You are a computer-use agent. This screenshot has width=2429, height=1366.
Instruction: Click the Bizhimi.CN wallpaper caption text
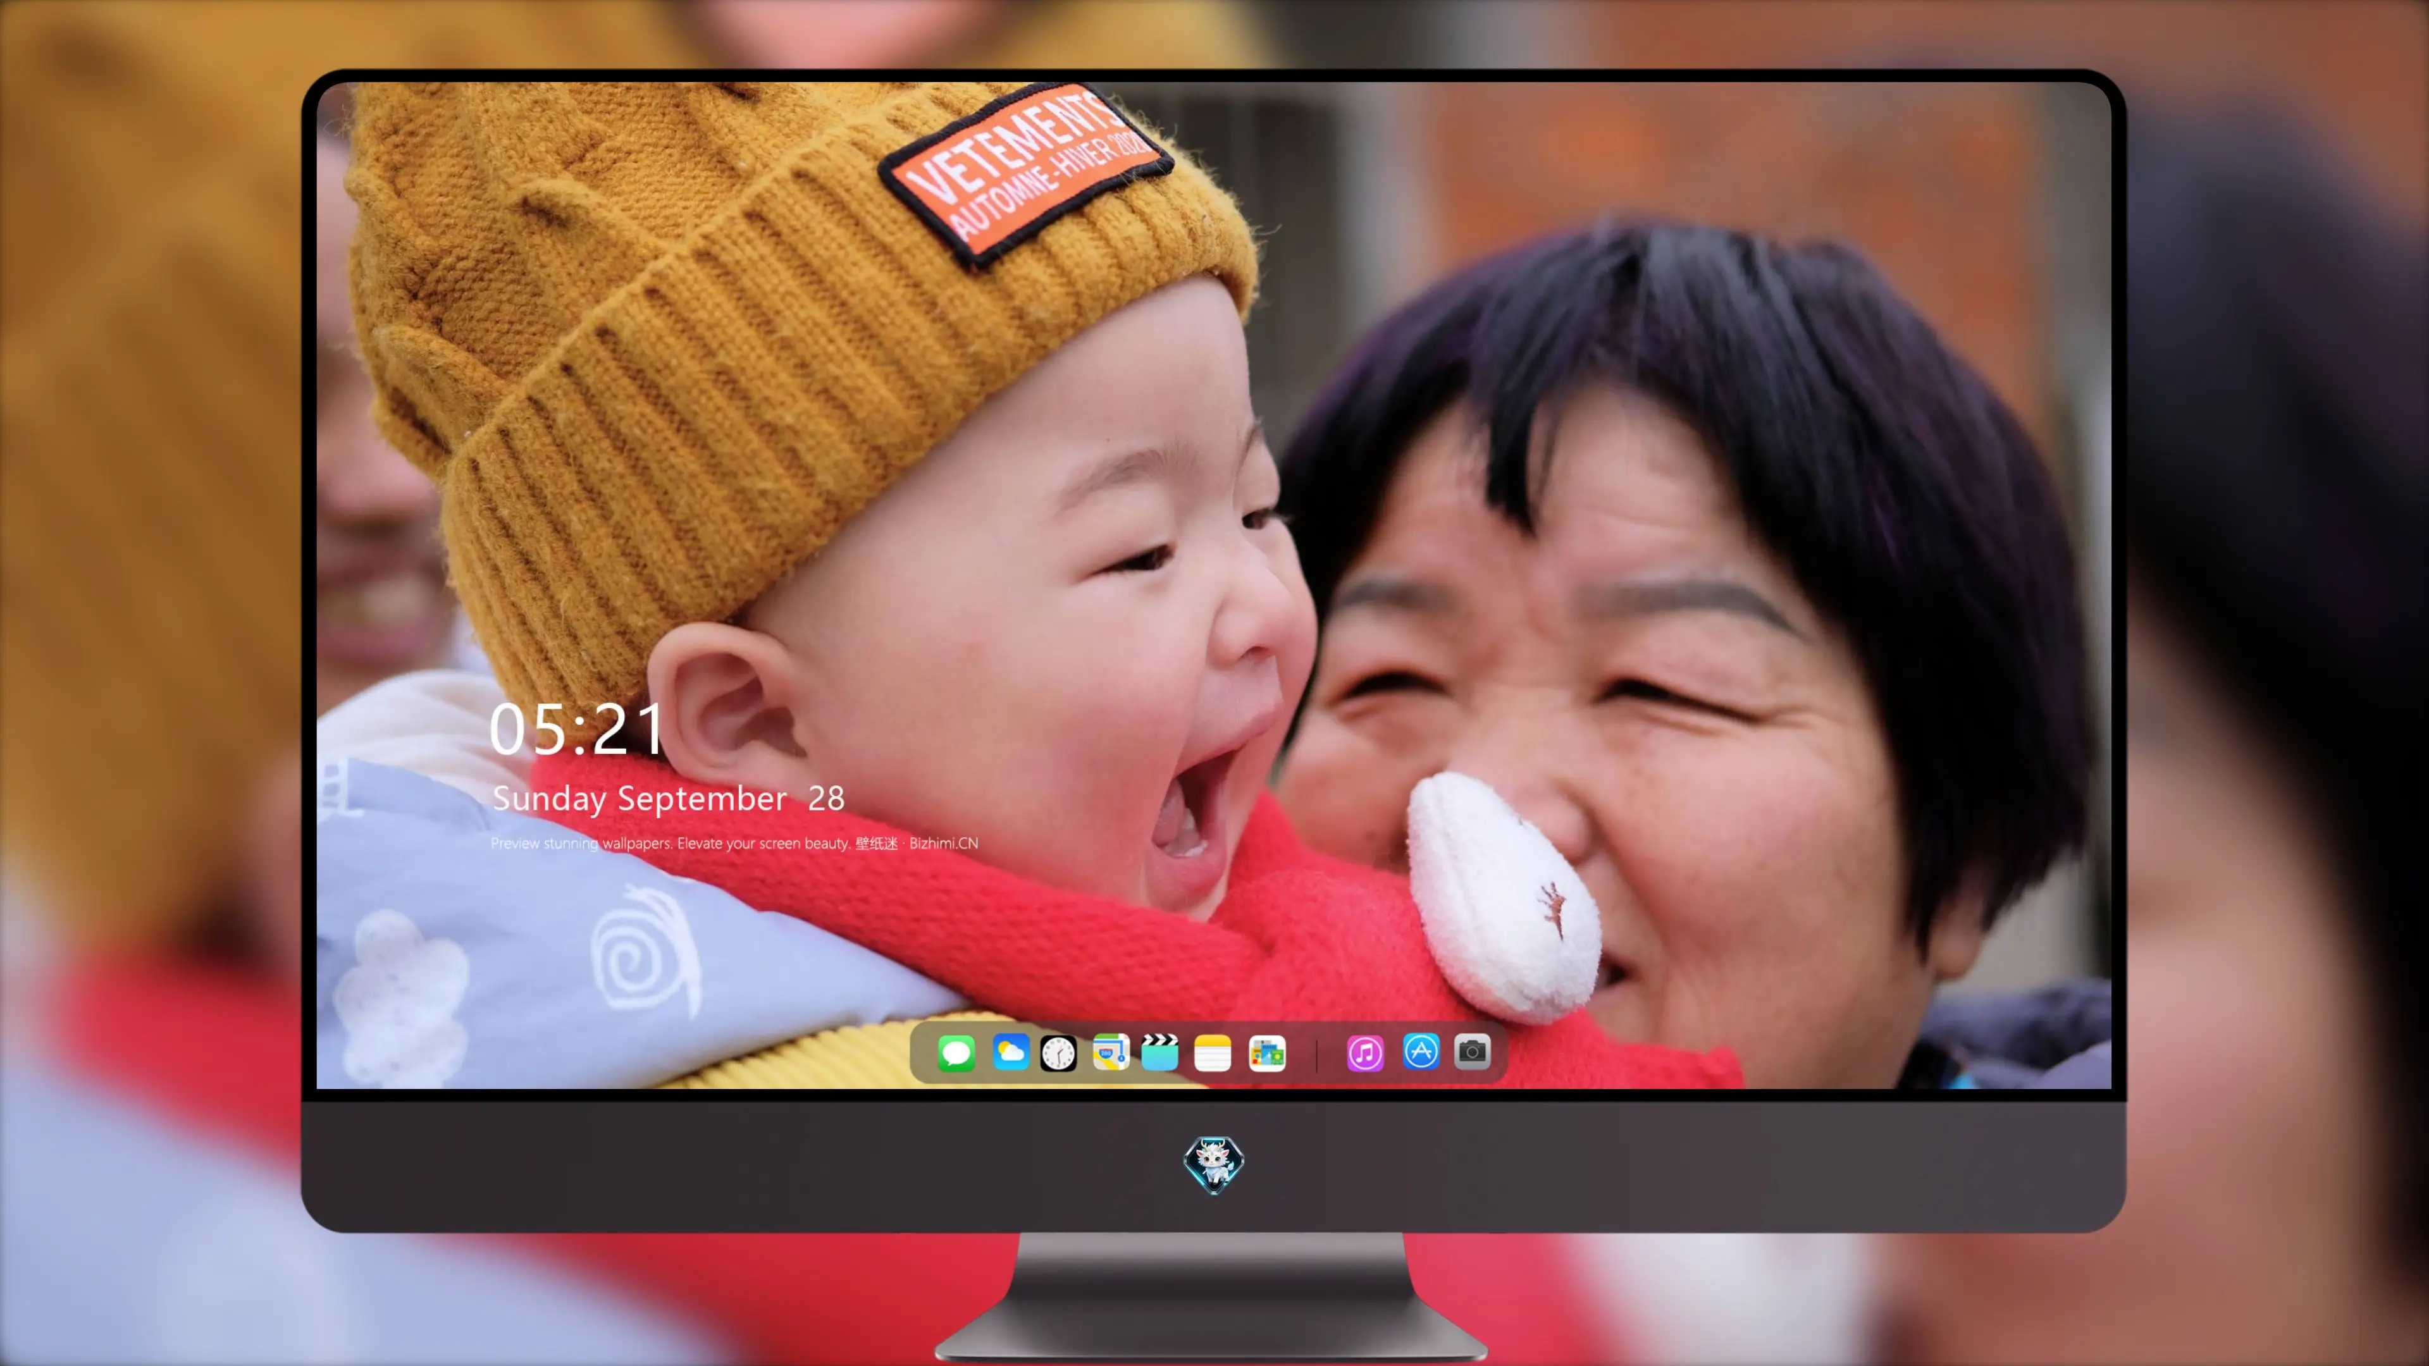(x=734, y=843)
